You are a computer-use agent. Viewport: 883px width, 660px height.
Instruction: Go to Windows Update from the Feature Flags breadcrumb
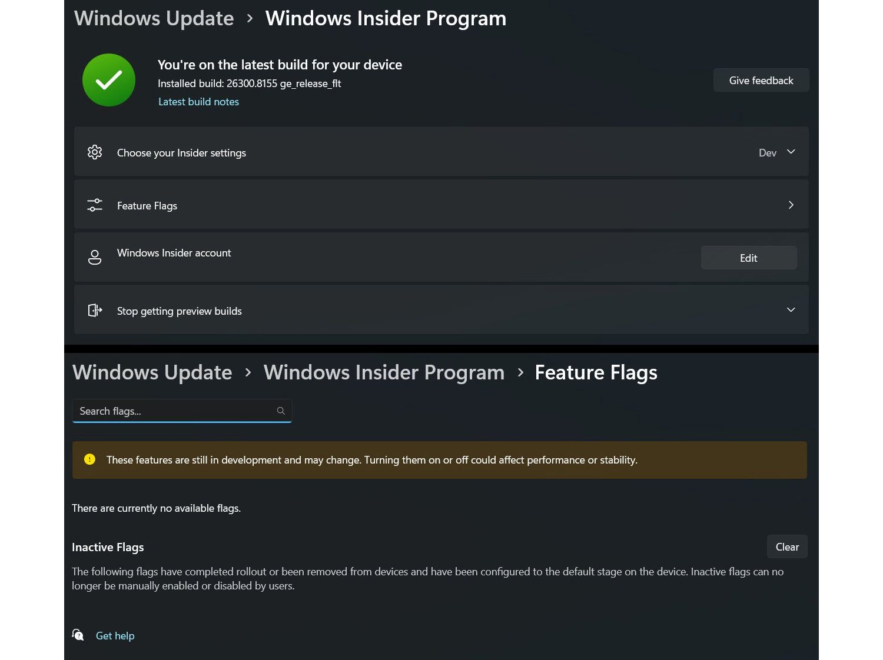(152, 372)
